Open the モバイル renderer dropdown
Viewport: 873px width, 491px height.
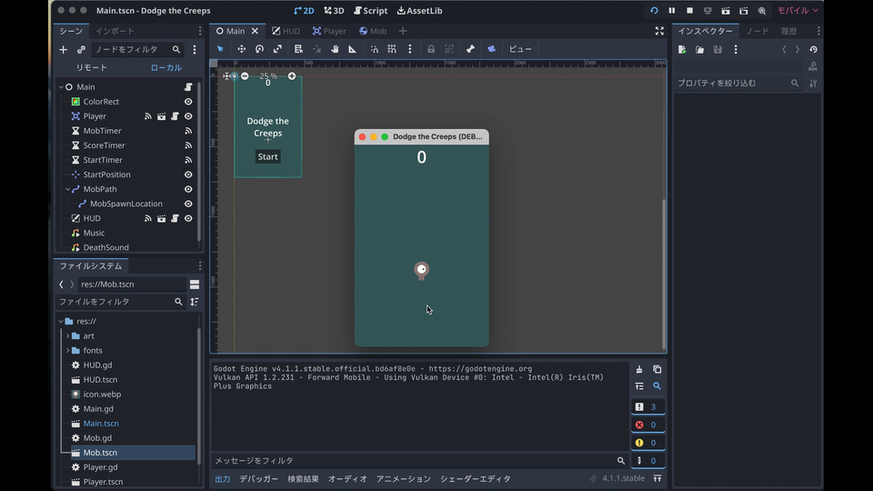(x=797, y=11)
